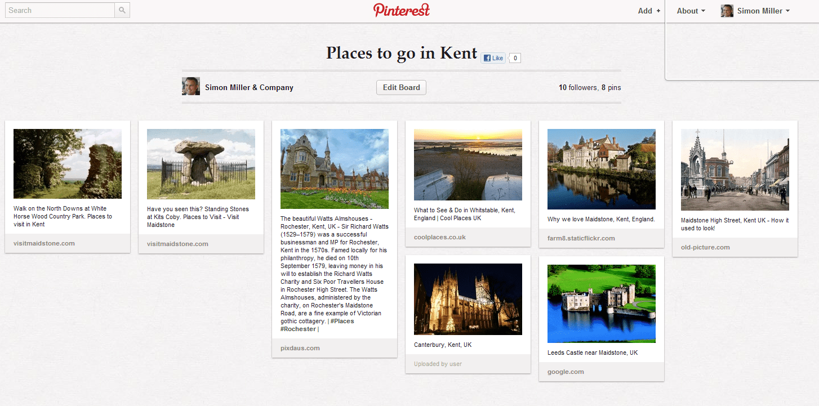Open the About dropdown menu
The width and height of the screenshot is (819, 406).
tap(691, 11)
